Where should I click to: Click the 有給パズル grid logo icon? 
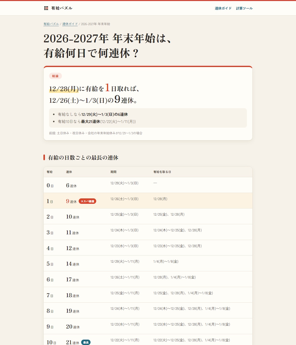click(46, 8)
